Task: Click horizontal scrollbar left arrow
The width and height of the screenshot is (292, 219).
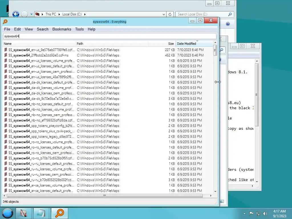Action: coord(4,196)
